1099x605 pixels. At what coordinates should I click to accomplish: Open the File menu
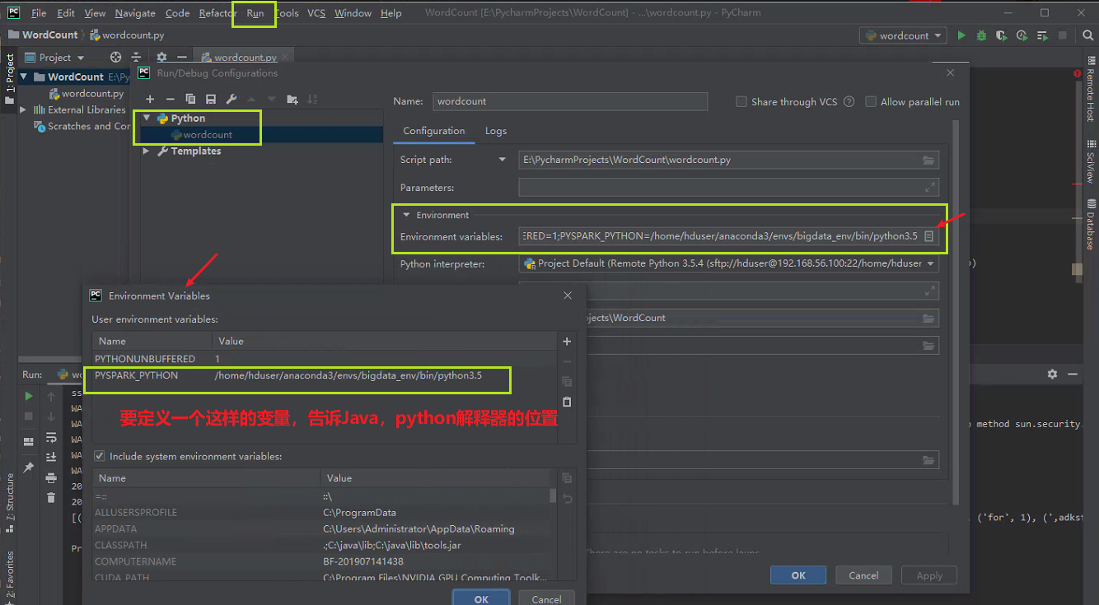[x=39, y=13]
